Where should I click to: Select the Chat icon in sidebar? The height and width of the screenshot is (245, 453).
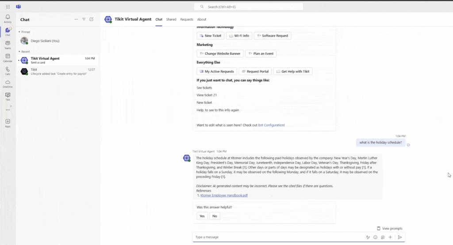(x=8, y=32)
